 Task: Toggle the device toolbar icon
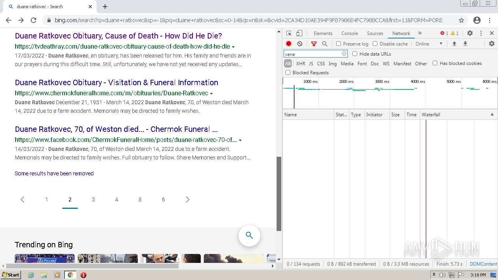point(299,33)
